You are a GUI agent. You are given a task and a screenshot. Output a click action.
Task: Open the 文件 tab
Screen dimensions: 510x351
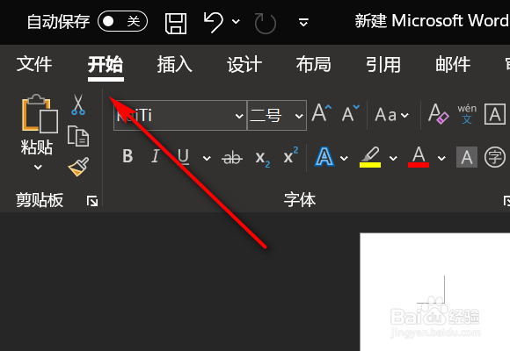coord(34,64)
